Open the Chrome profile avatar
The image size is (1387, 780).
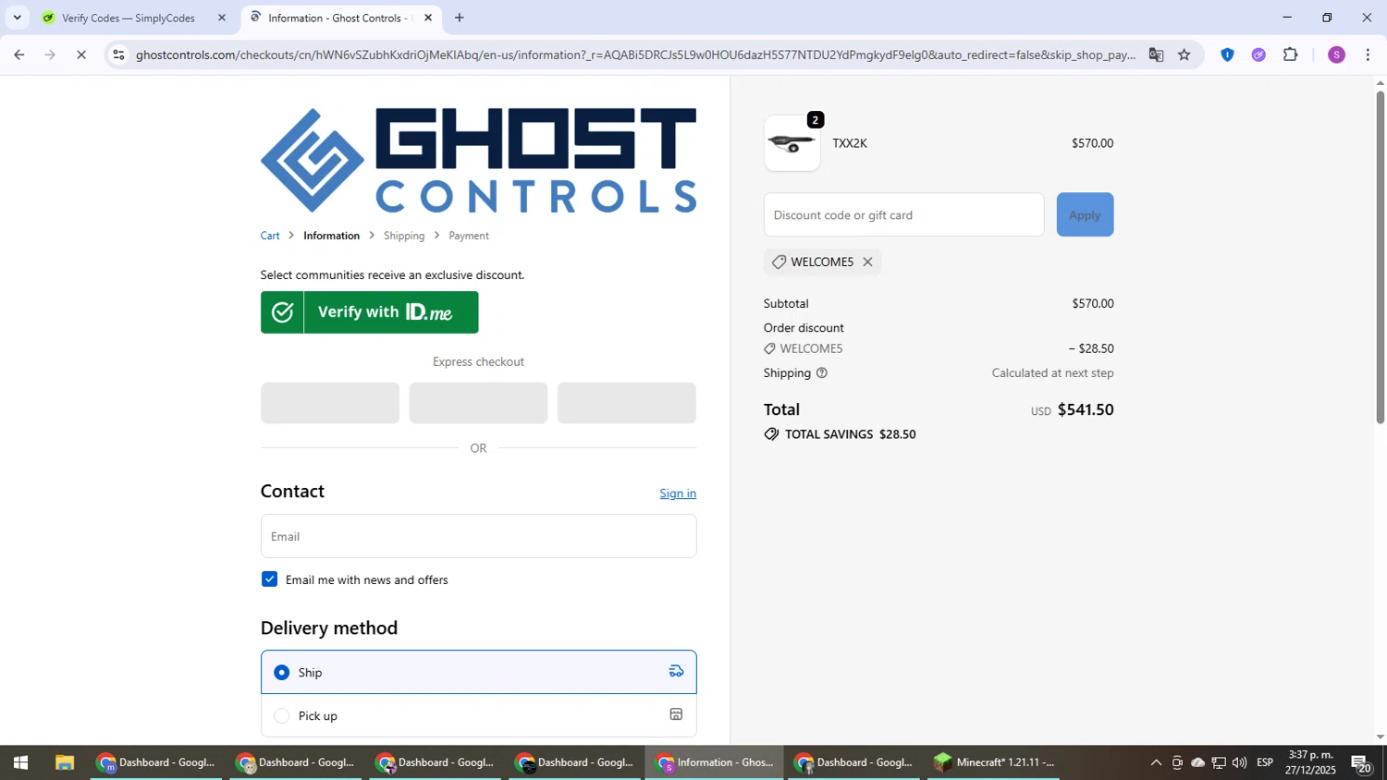1336,55
